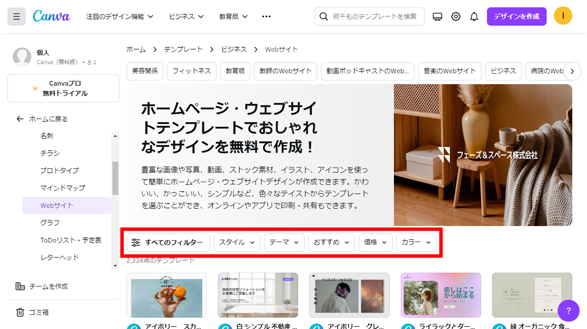
Task: Open the カラー filter dropdown
Action: (x=416, y=243)
